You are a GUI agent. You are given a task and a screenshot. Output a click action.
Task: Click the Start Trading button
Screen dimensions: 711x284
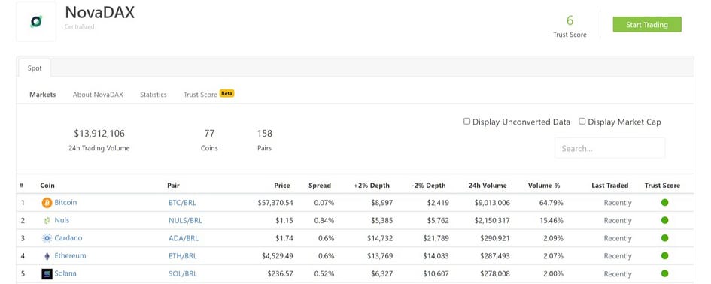pos(647,25)
